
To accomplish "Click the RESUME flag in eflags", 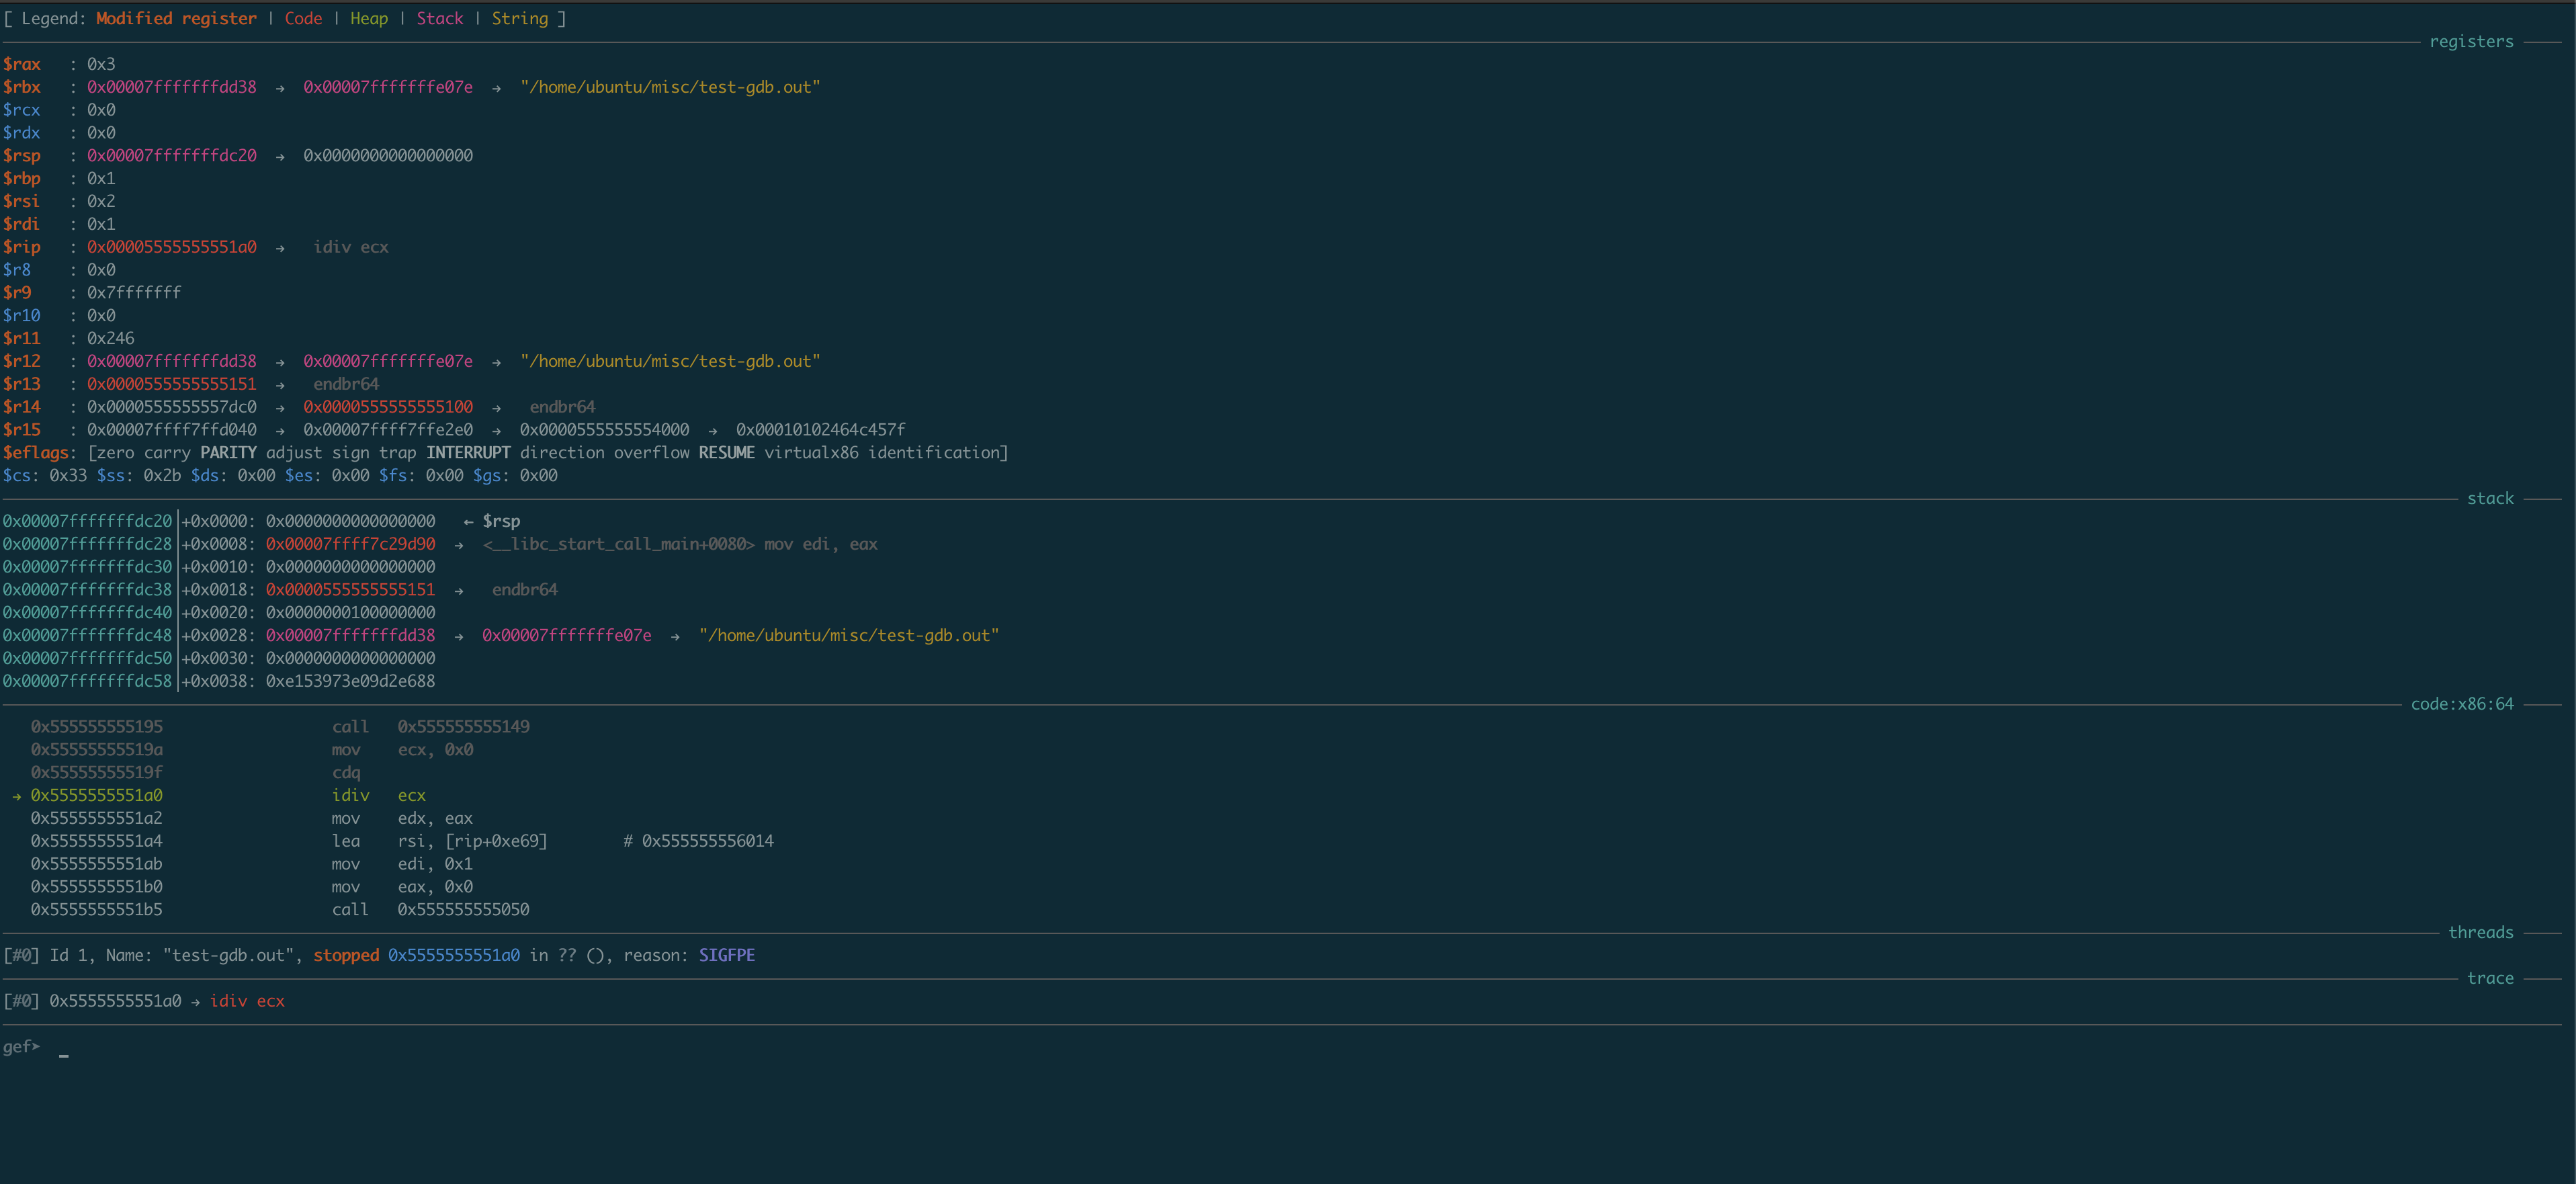I will pos(726,453).
